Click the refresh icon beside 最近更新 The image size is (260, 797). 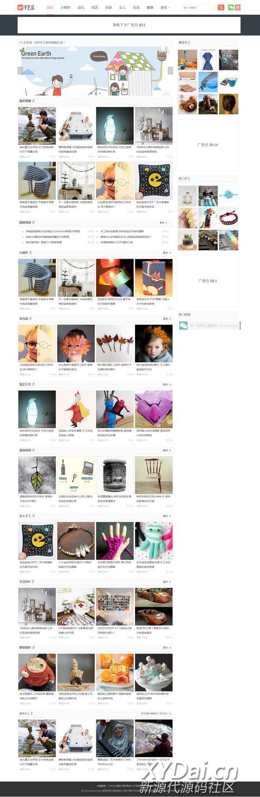pyautogui.click(x=33, y=100)
